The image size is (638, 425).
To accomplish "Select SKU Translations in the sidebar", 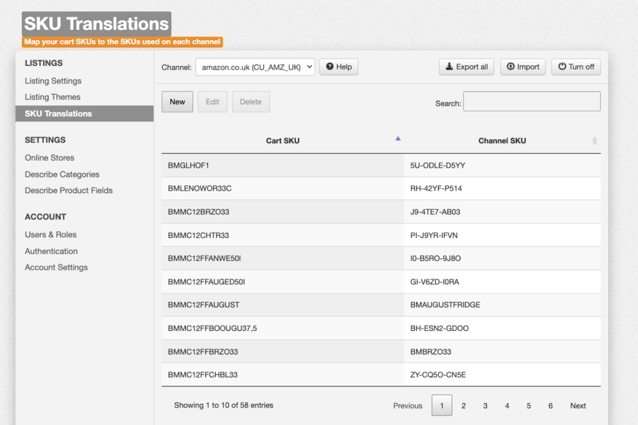I will 85,113.
